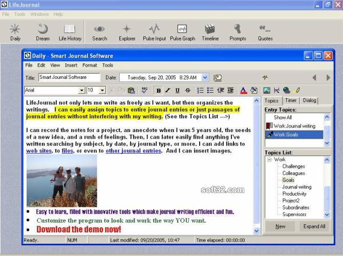Open the font size dropdown
The width and height of the screenshot is (343, 256).
pos(102,90)
